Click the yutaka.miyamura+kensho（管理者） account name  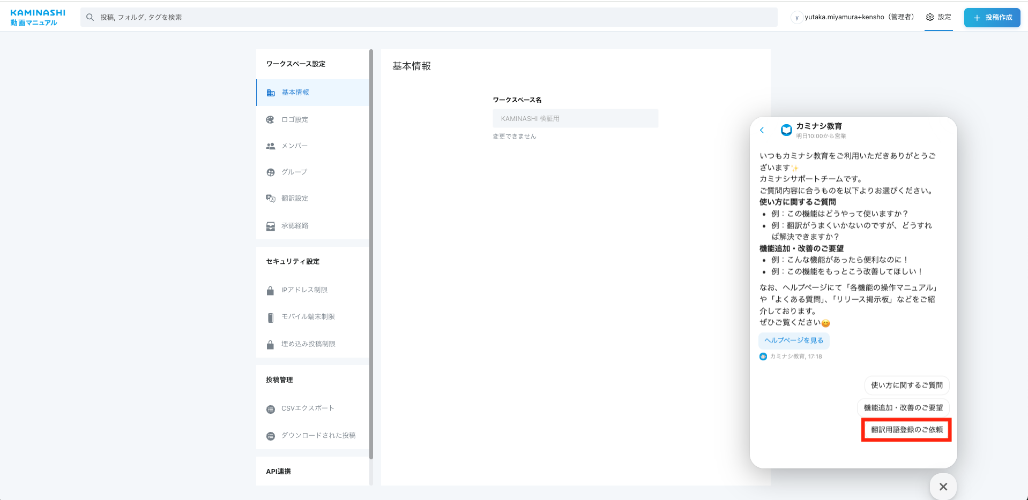859,17
